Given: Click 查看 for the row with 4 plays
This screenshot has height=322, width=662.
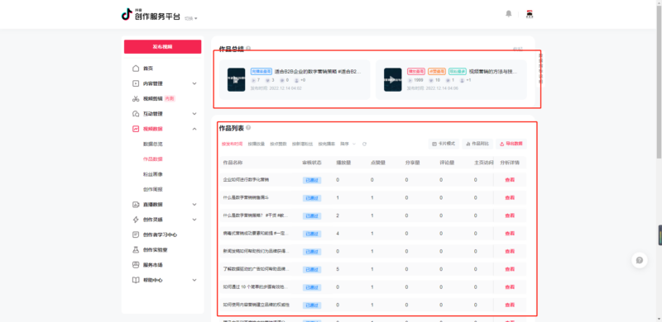Looking at the screenshot, I should point(510,234).
